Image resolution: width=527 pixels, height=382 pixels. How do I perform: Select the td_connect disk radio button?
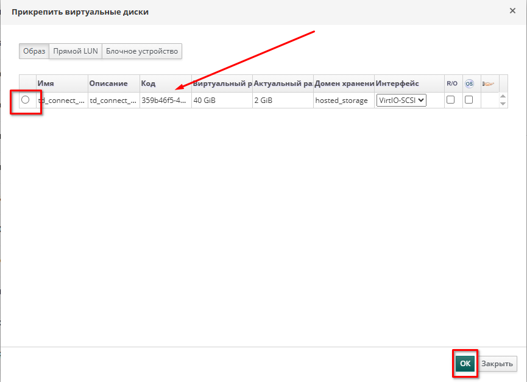pyautogui.click(x=25, y=100)
